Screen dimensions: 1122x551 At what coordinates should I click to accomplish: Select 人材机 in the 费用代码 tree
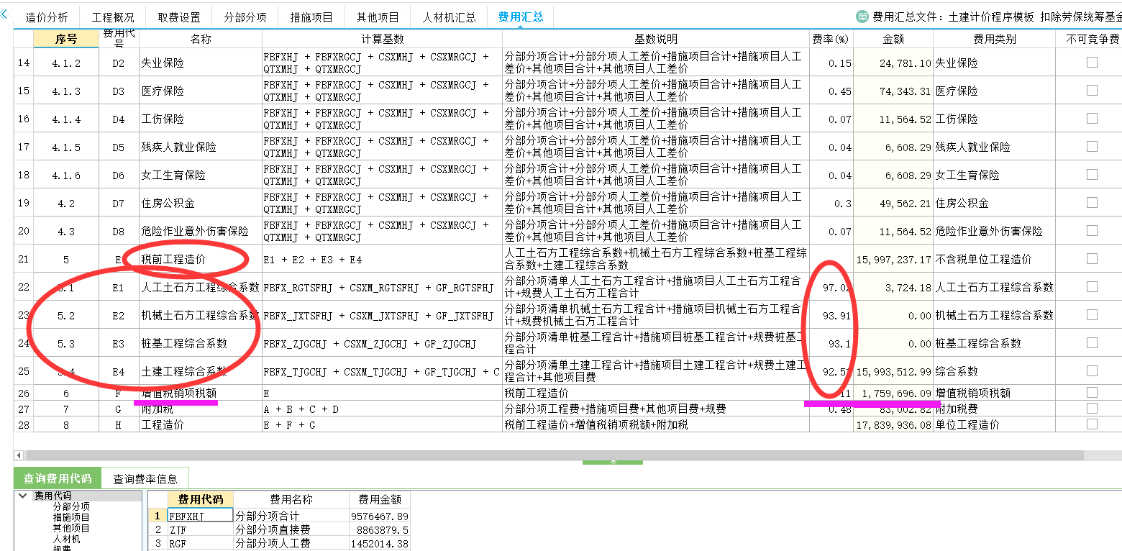(66, 539)
